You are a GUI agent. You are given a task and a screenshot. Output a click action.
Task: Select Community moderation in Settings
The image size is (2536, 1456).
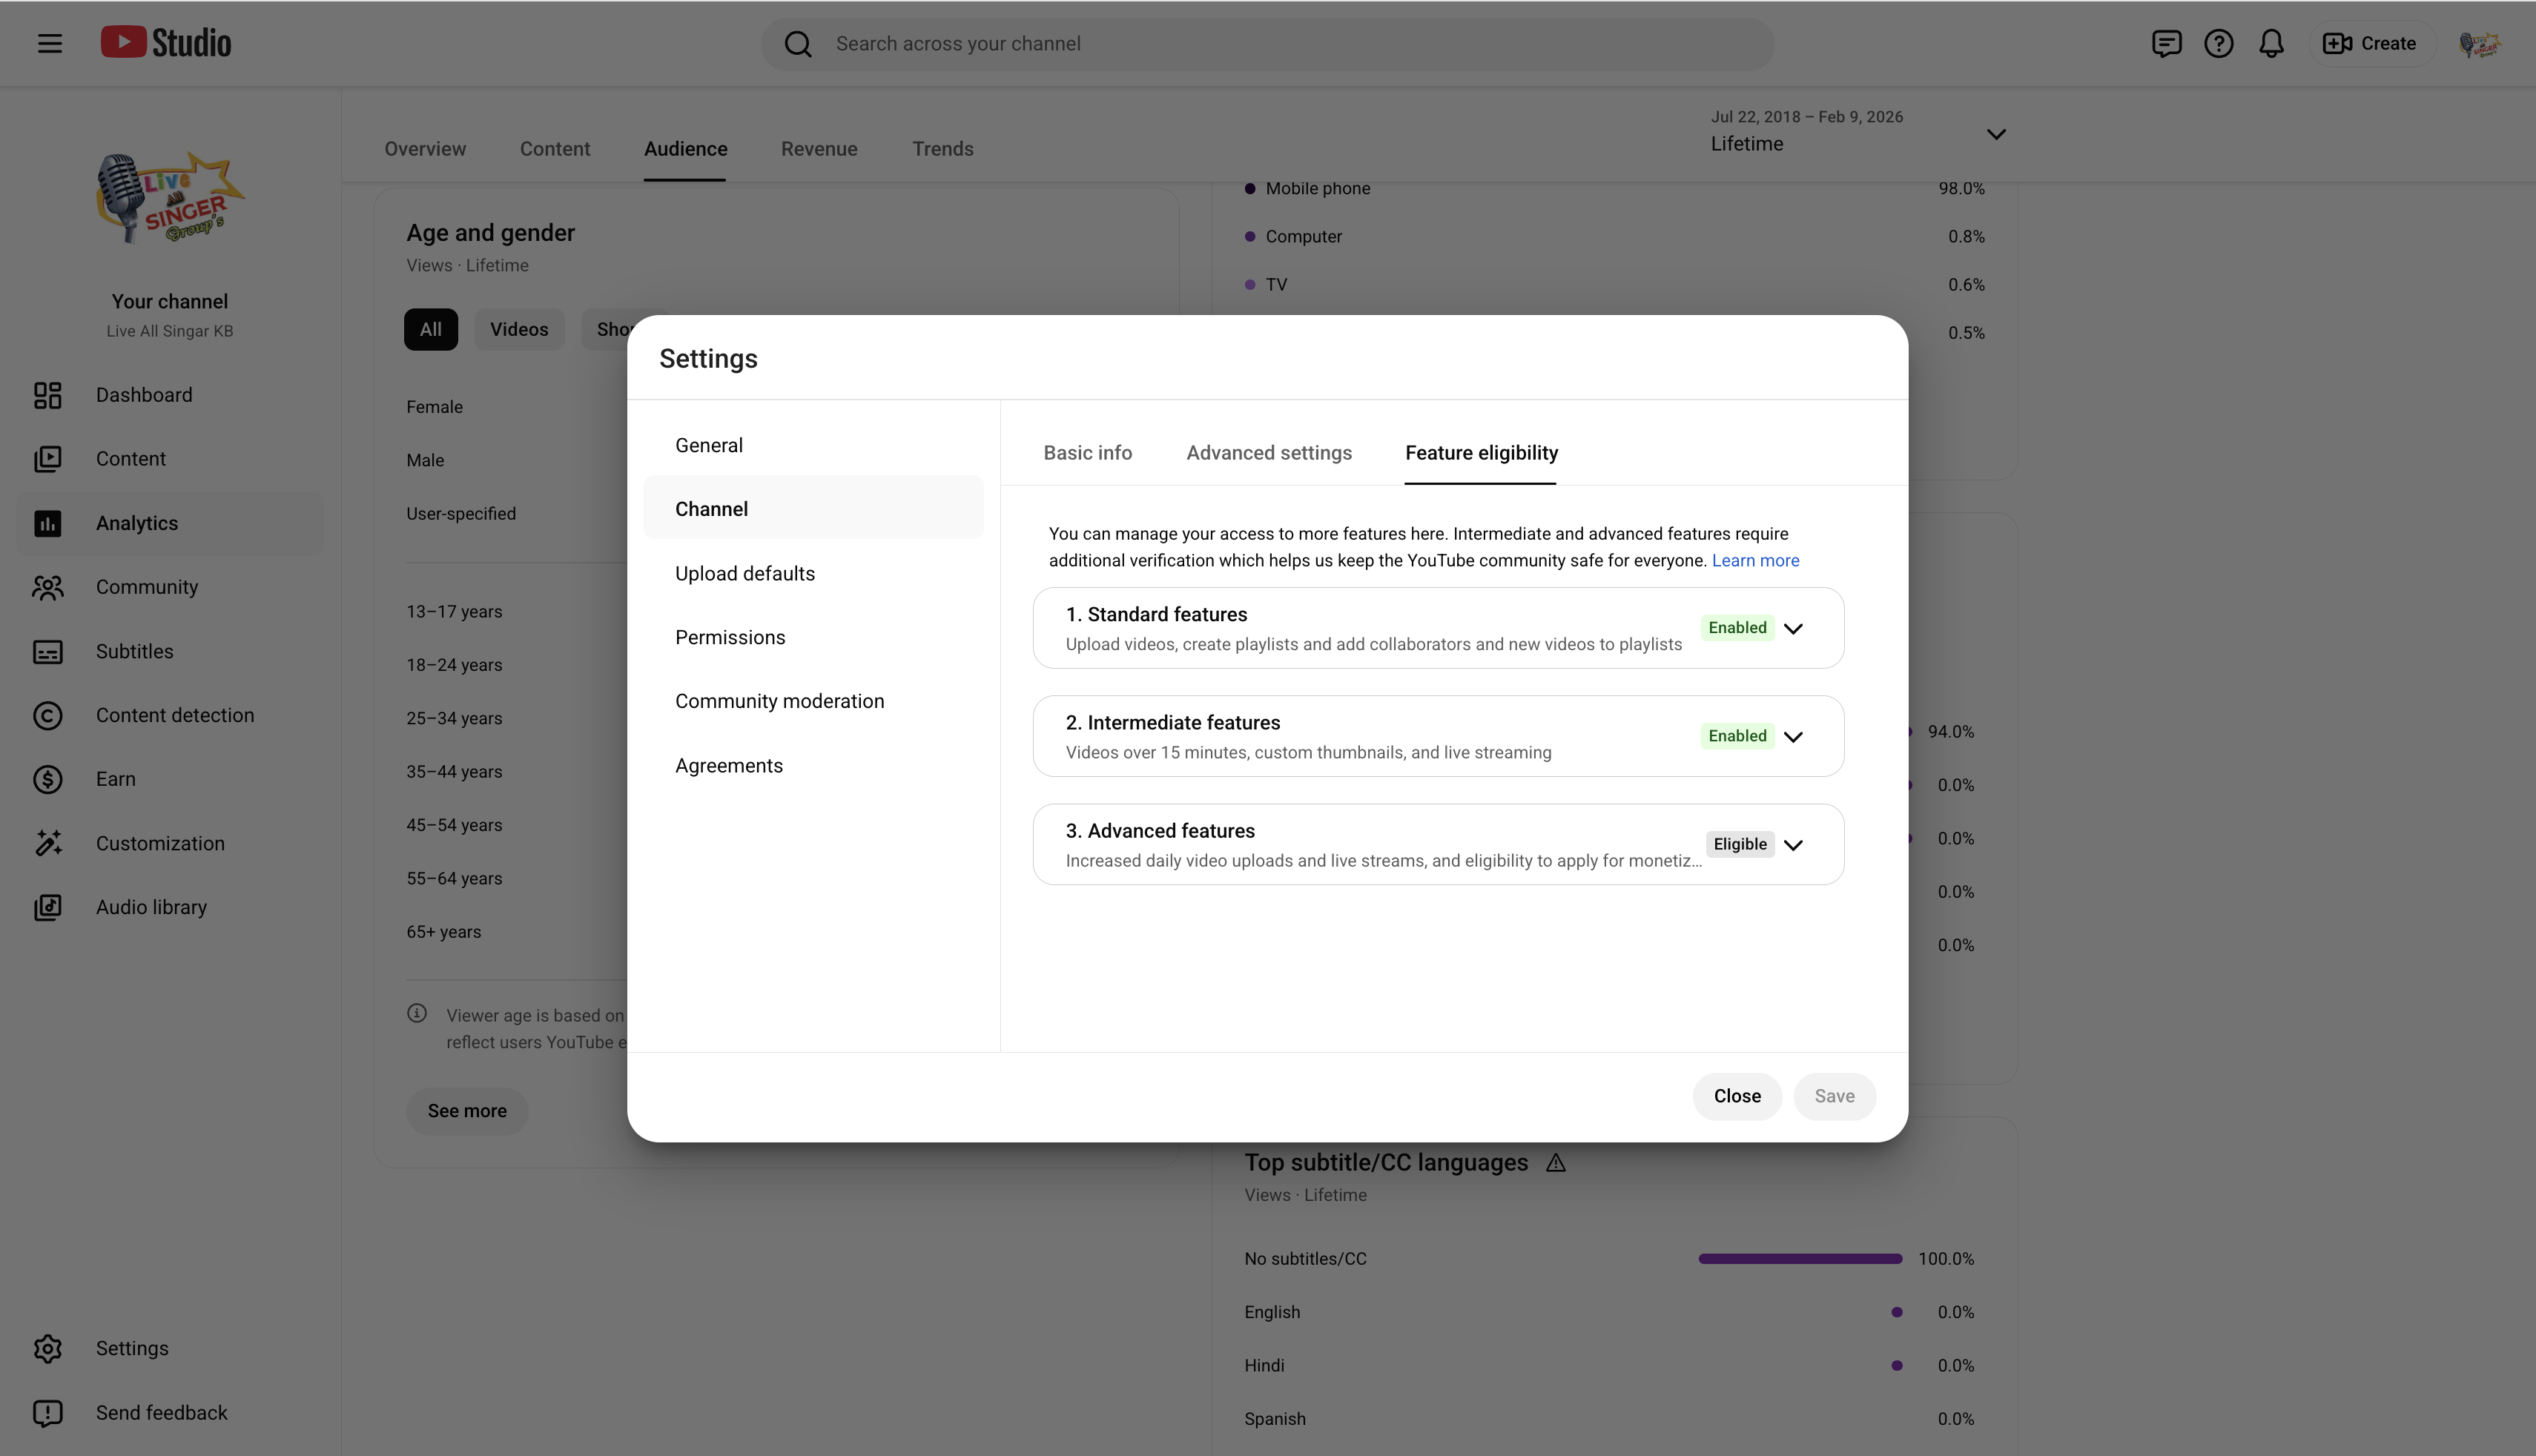[813, 701]
